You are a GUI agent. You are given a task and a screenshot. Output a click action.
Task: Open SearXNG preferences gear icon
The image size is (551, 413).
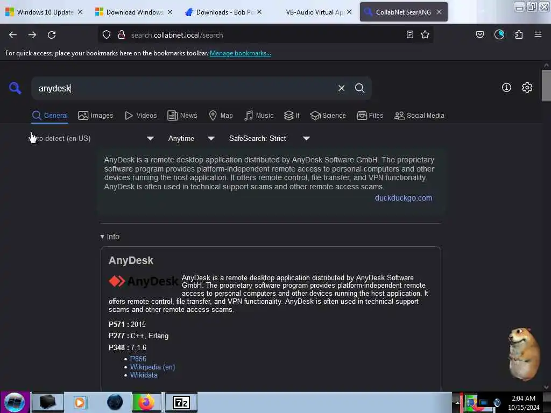coord(527,88)
